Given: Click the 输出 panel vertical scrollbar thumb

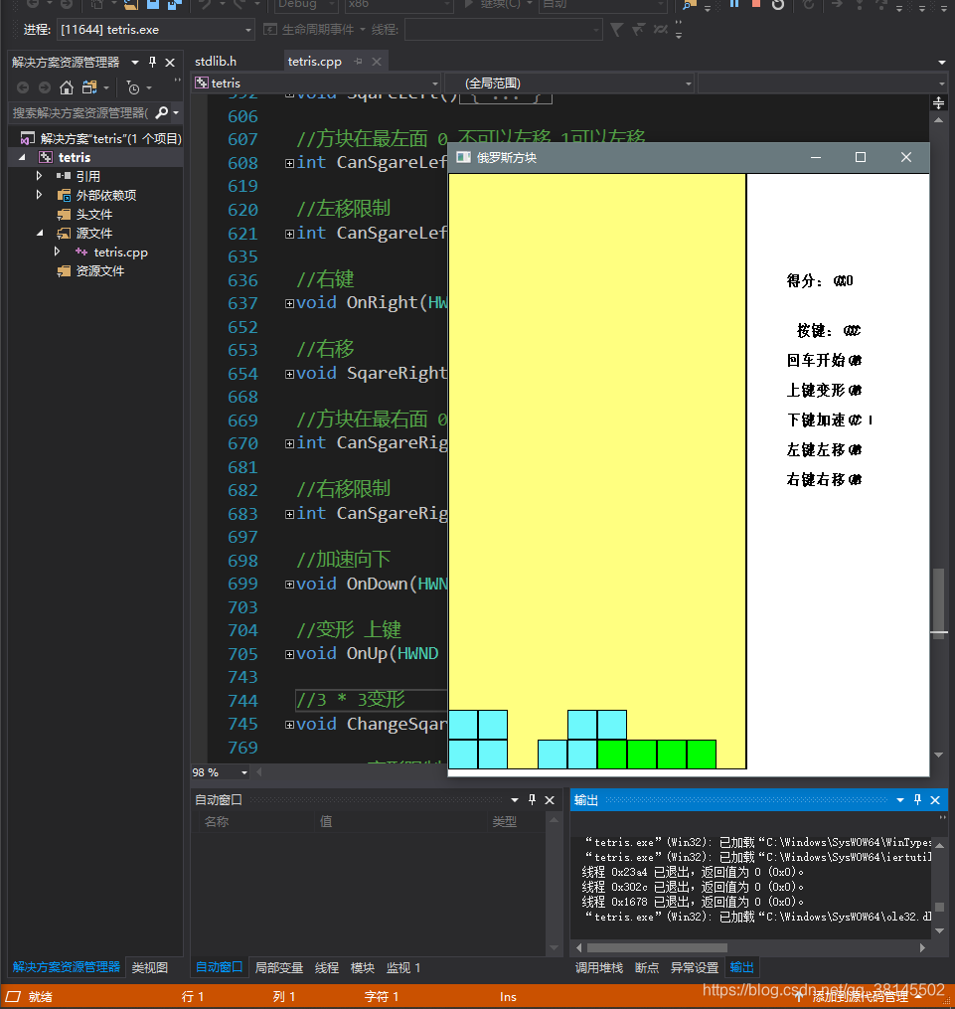Looking at the screenshot, I should (939, 907).
